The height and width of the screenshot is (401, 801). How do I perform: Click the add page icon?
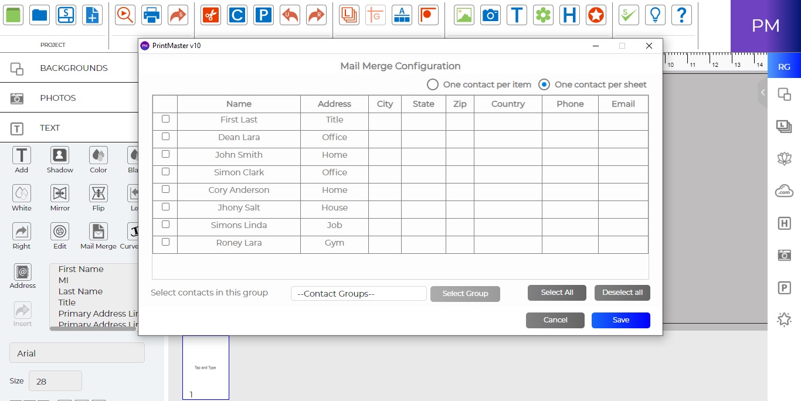92,15
